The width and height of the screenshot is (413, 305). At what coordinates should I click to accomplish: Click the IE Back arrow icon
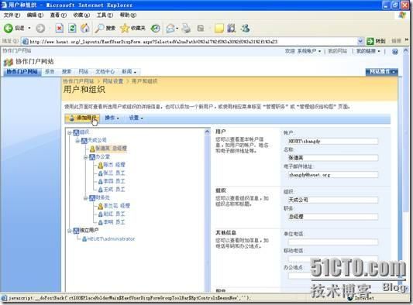(x=8, y=29)
